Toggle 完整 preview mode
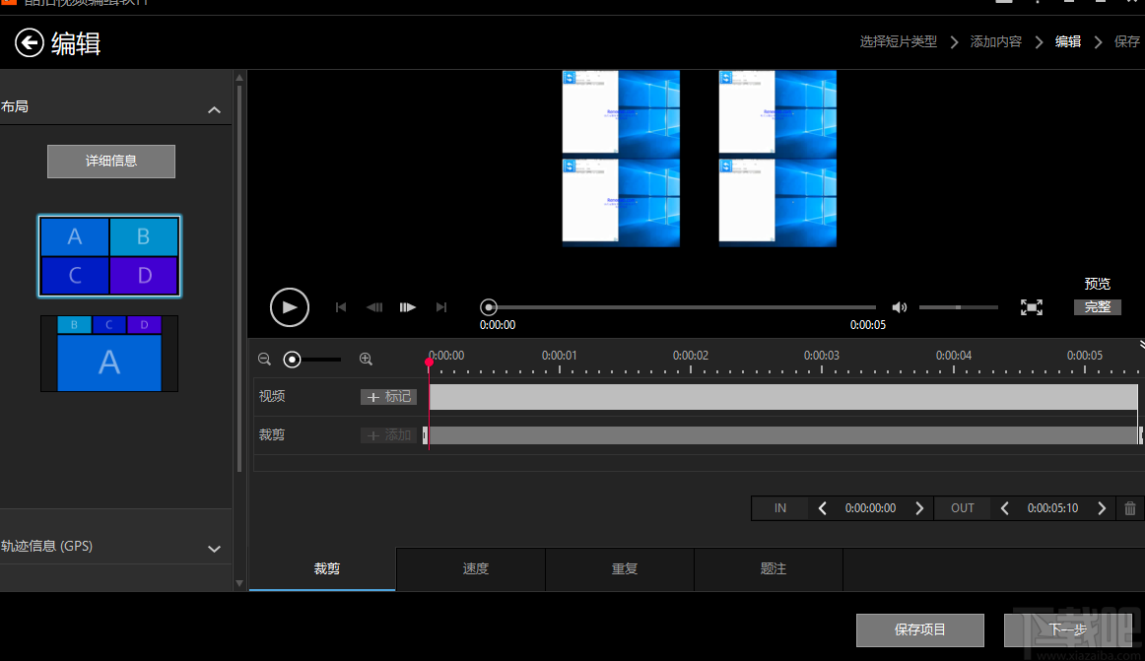This screenshot has height=661, width=1145. pyautogui.click(x=1097, y=306)
